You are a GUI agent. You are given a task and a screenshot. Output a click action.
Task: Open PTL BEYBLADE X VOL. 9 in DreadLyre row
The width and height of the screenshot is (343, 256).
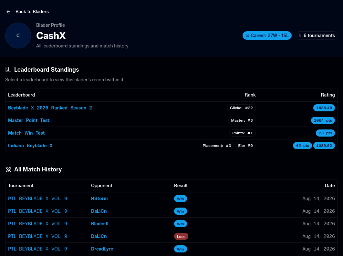[x=37, y=249]
